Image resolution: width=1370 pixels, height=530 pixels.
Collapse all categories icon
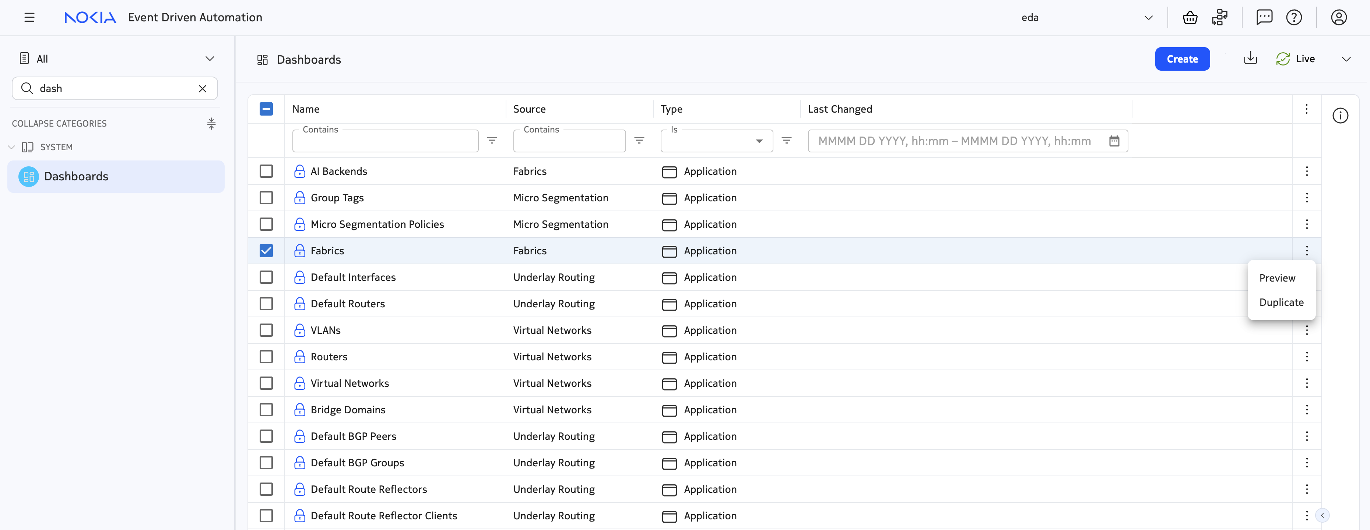211,124
